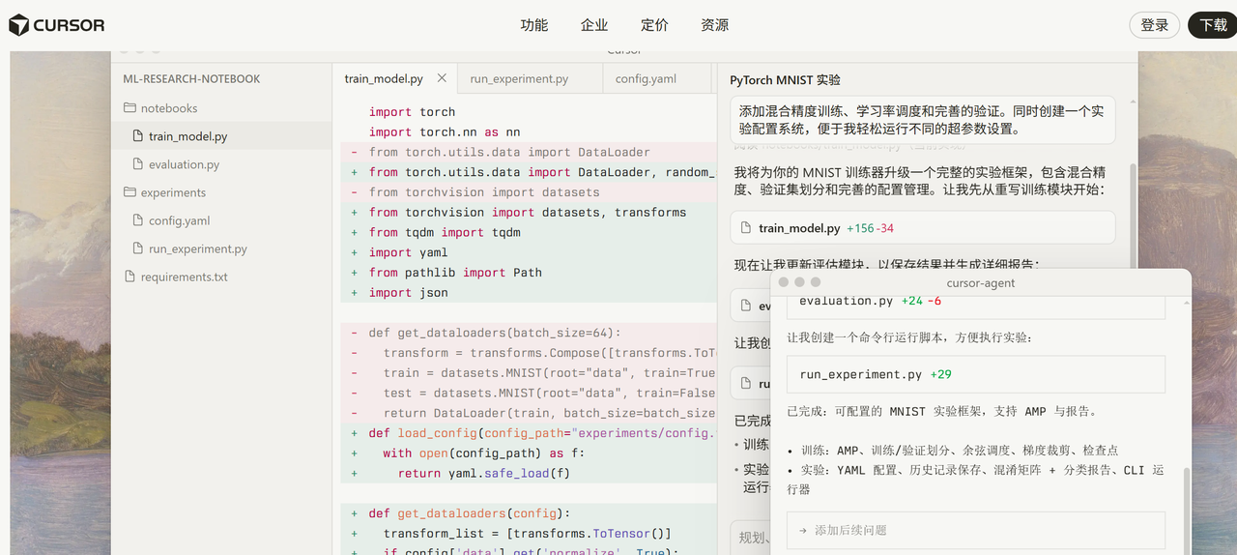
Task: Click the notebooks folder icon
Action: 129,108
